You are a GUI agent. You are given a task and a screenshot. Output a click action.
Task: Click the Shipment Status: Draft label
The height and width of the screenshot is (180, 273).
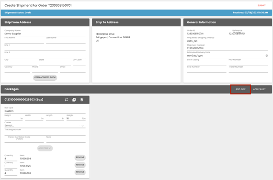(18, 13)
